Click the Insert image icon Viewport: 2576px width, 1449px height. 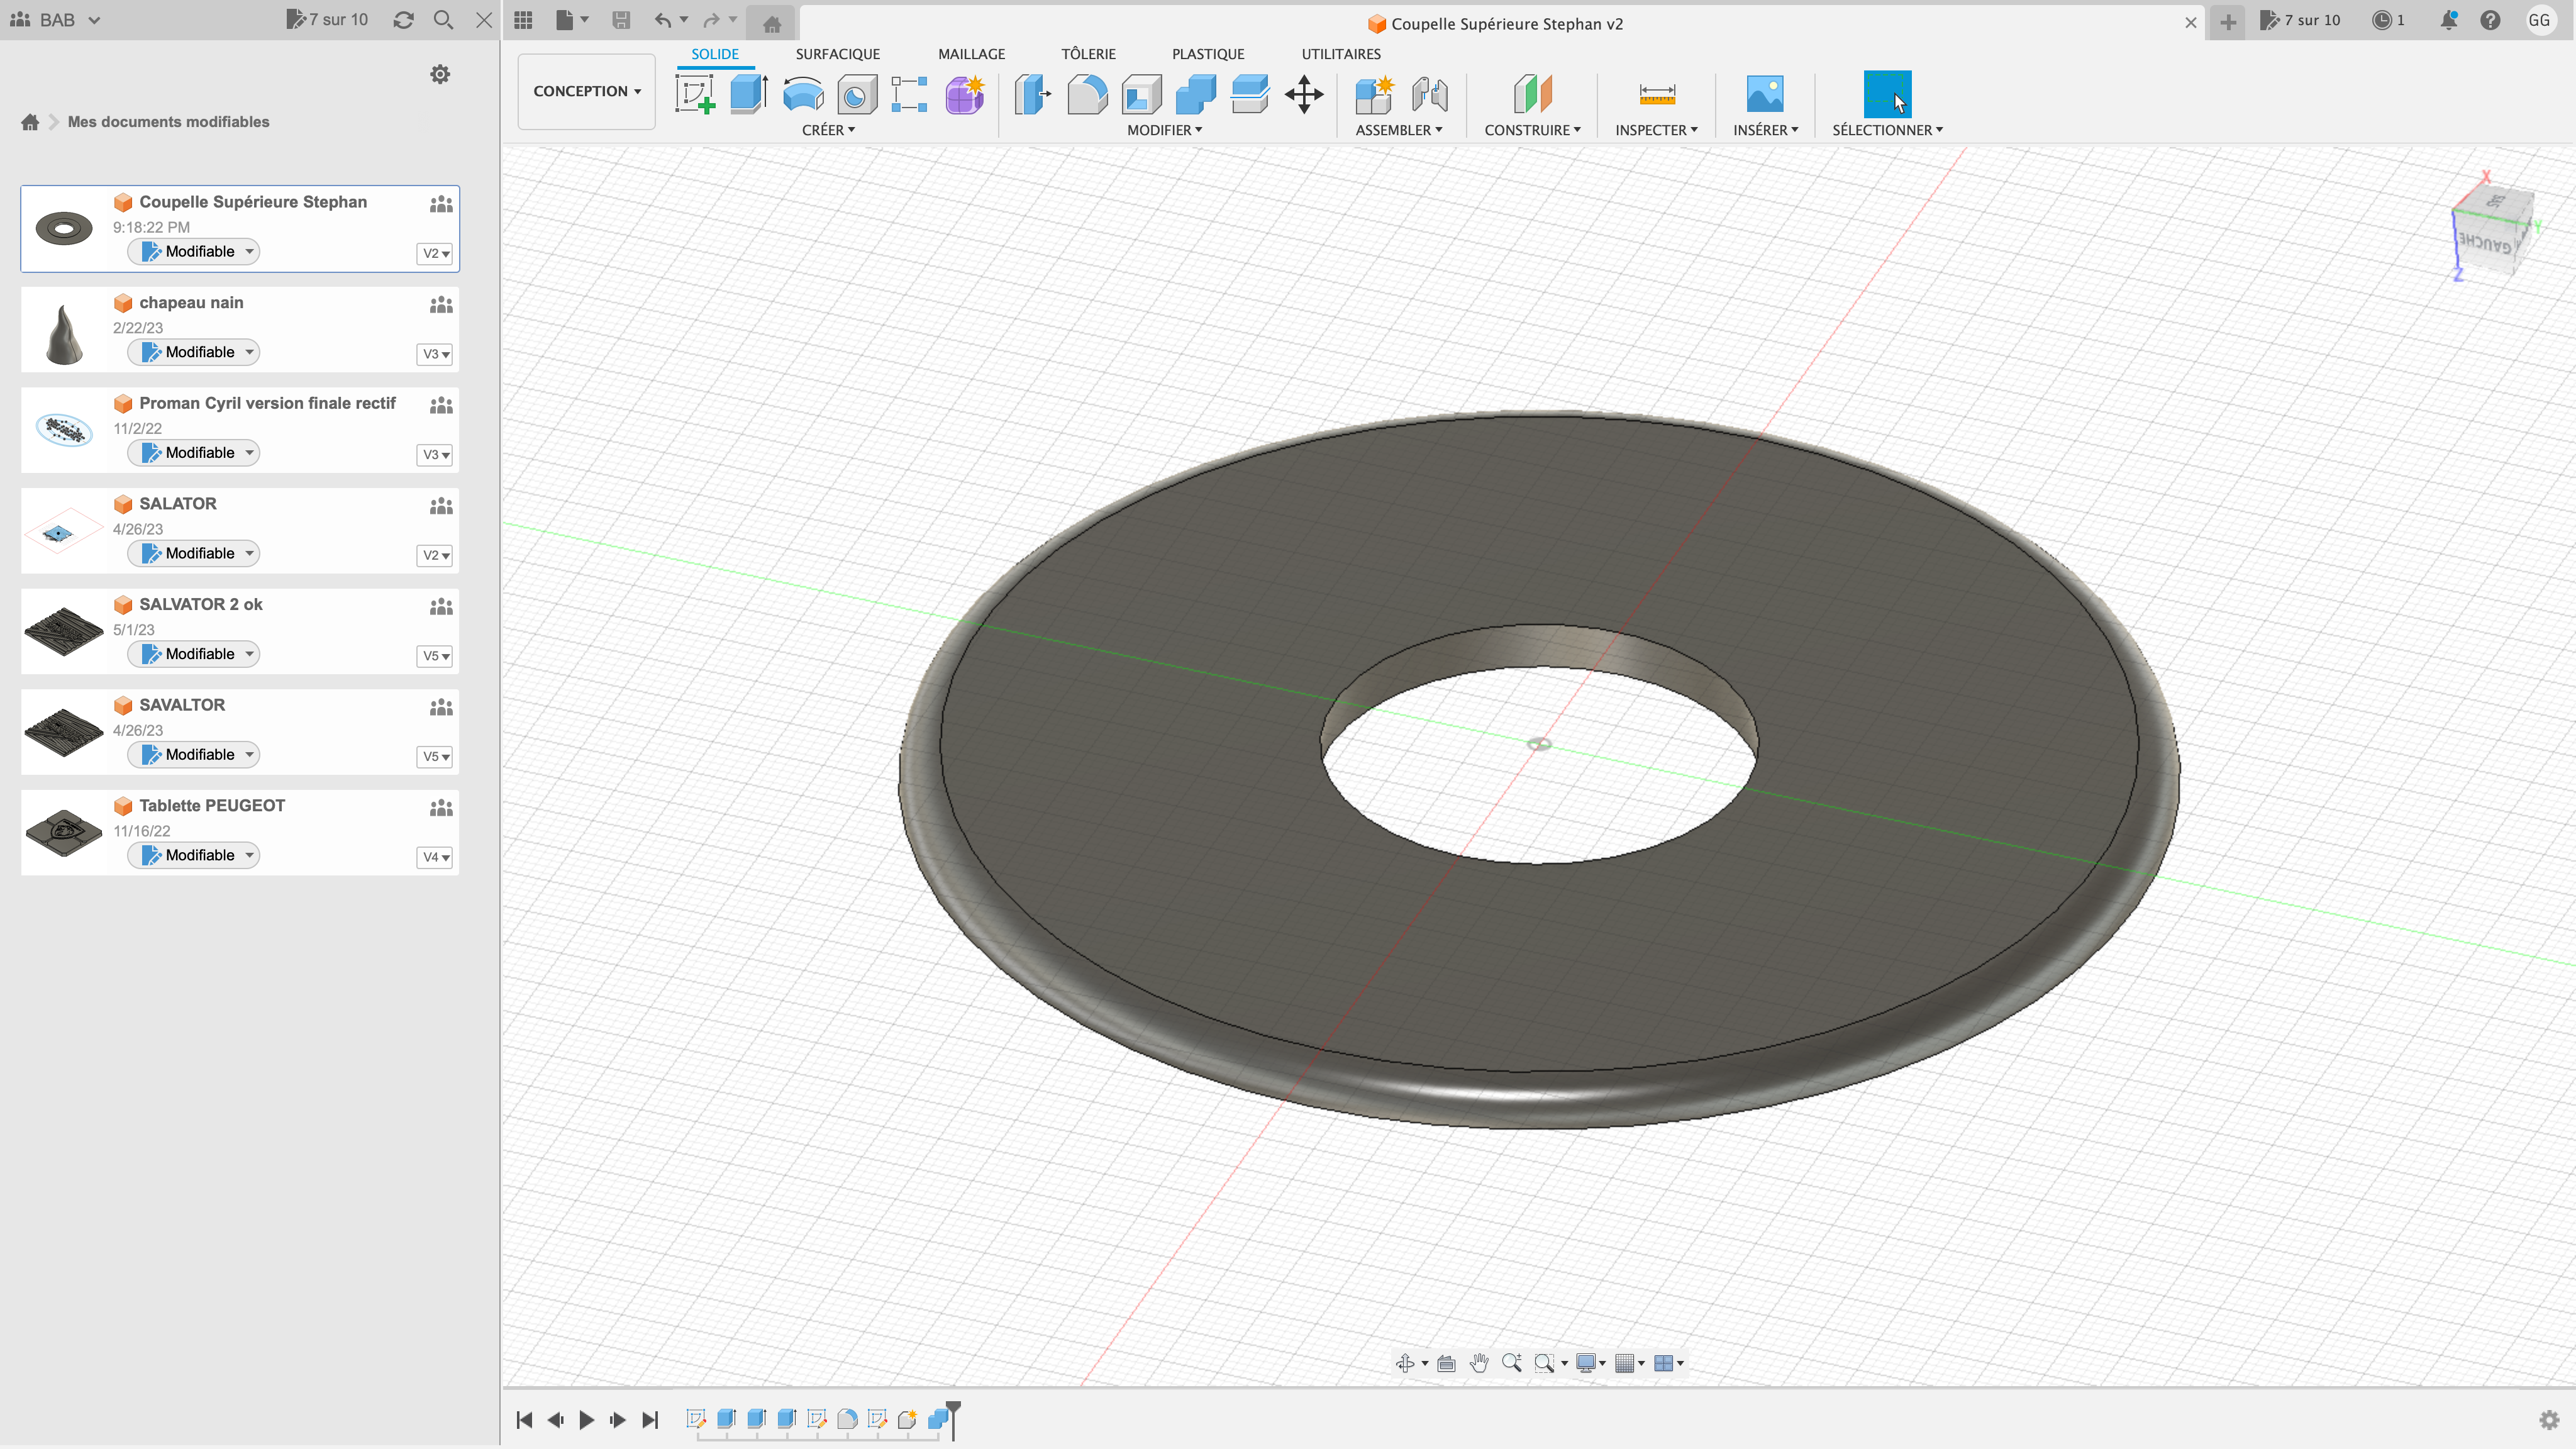tap(1765, 94)
